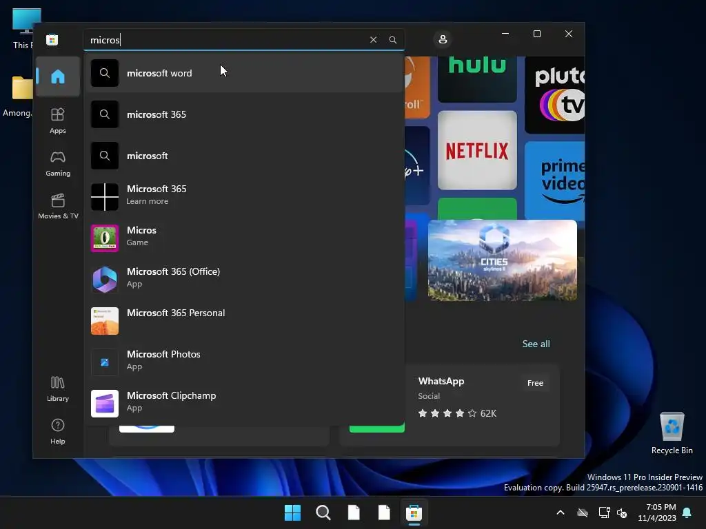706x529 pixels.
Task: Show hidden system tray icons
Action: 560,512
